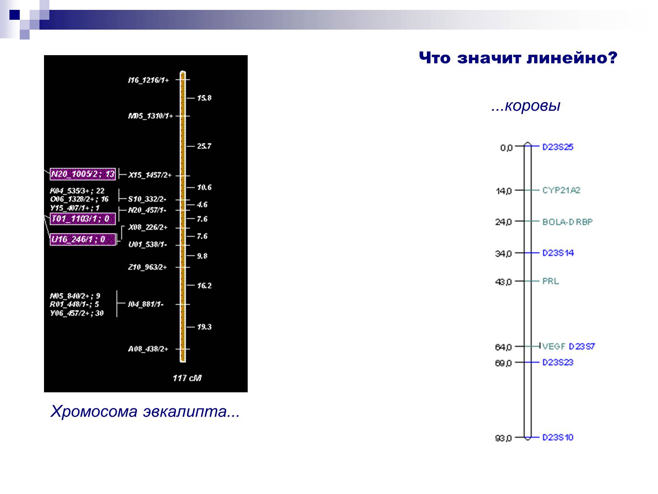658x494 pixels.
Task: Click the slide title "Что значит линейно?"
Action: click(518, 58)
